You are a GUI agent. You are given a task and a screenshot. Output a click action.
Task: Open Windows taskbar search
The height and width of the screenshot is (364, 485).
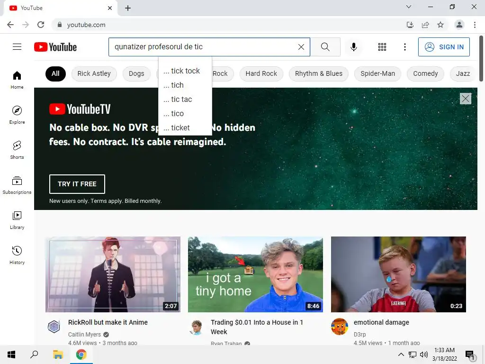34,355
